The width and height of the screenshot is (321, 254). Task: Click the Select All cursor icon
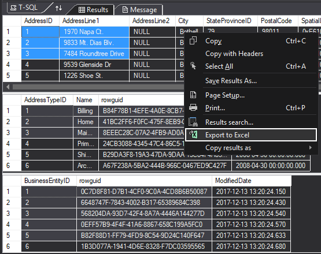193,66
